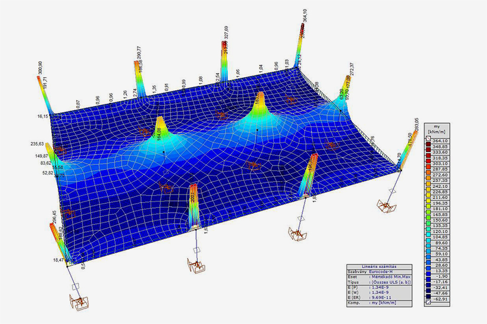Click the 196.35 yellow legend swatch
The height and width of the screenshot is (324, 487).
(x=427, y=201)
